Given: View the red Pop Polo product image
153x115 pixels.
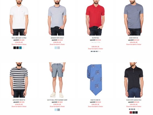Looking at the screenshot, I should click(95, 18).
